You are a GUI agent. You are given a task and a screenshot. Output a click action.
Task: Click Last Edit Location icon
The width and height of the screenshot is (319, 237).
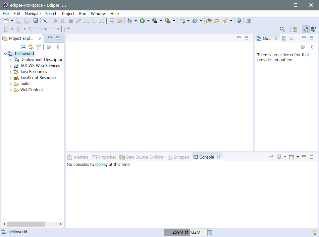(x=31, y=29)
